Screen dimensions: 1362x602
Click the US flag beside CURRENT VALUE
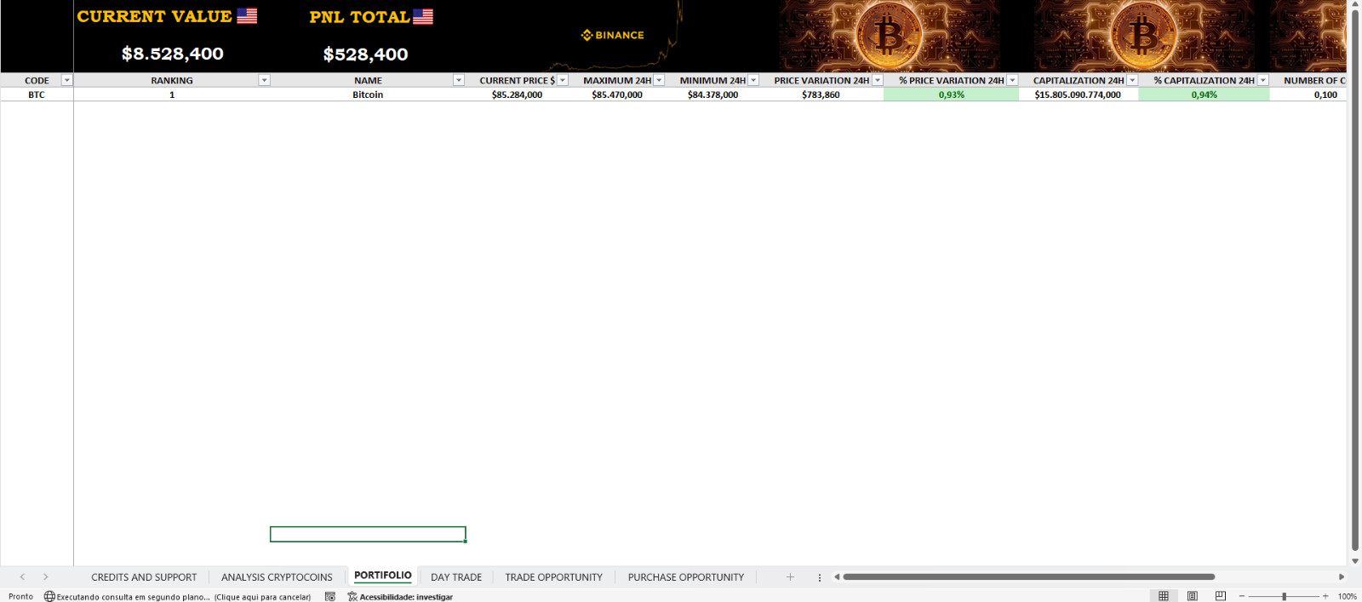pos(247,16)
